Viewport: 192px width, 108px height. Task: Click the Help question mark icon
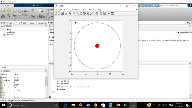click(x=157, y=5)
